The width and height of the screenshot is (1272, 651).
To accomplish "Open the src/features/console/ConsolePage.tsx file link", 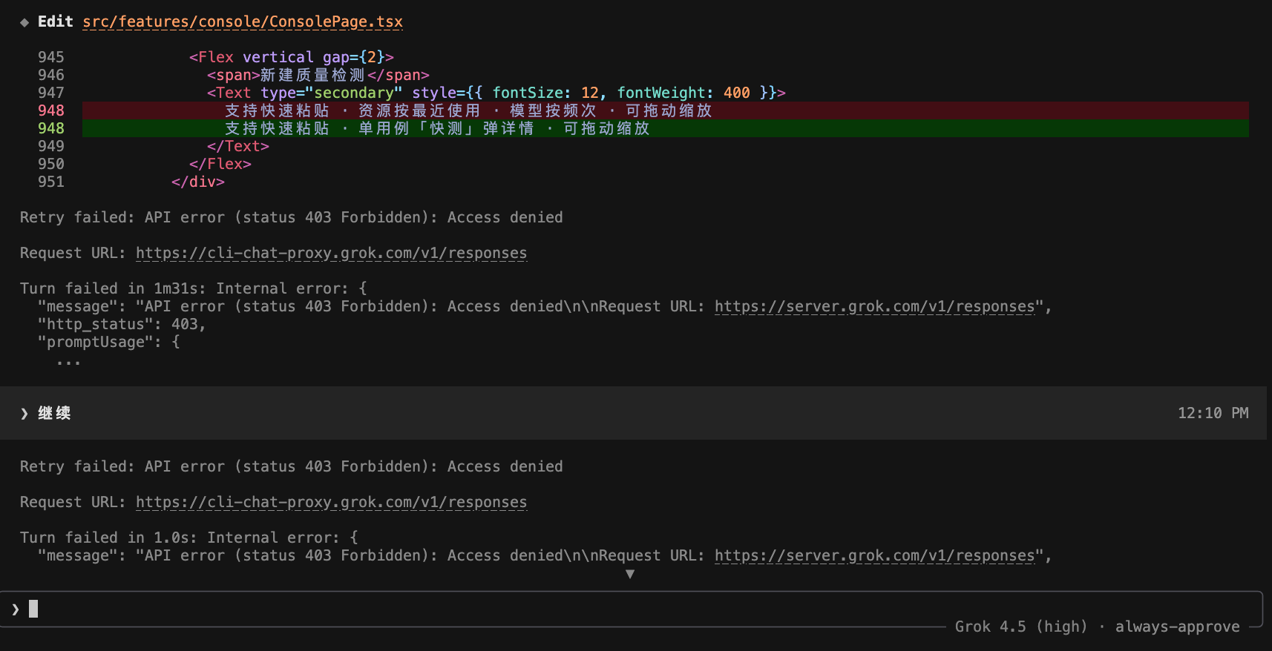I will click(x=243, y=22).
